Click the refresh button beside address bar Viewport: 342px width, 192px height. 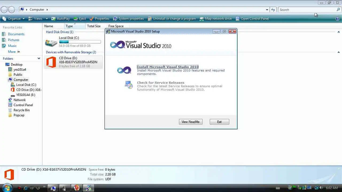coord(273,10)
